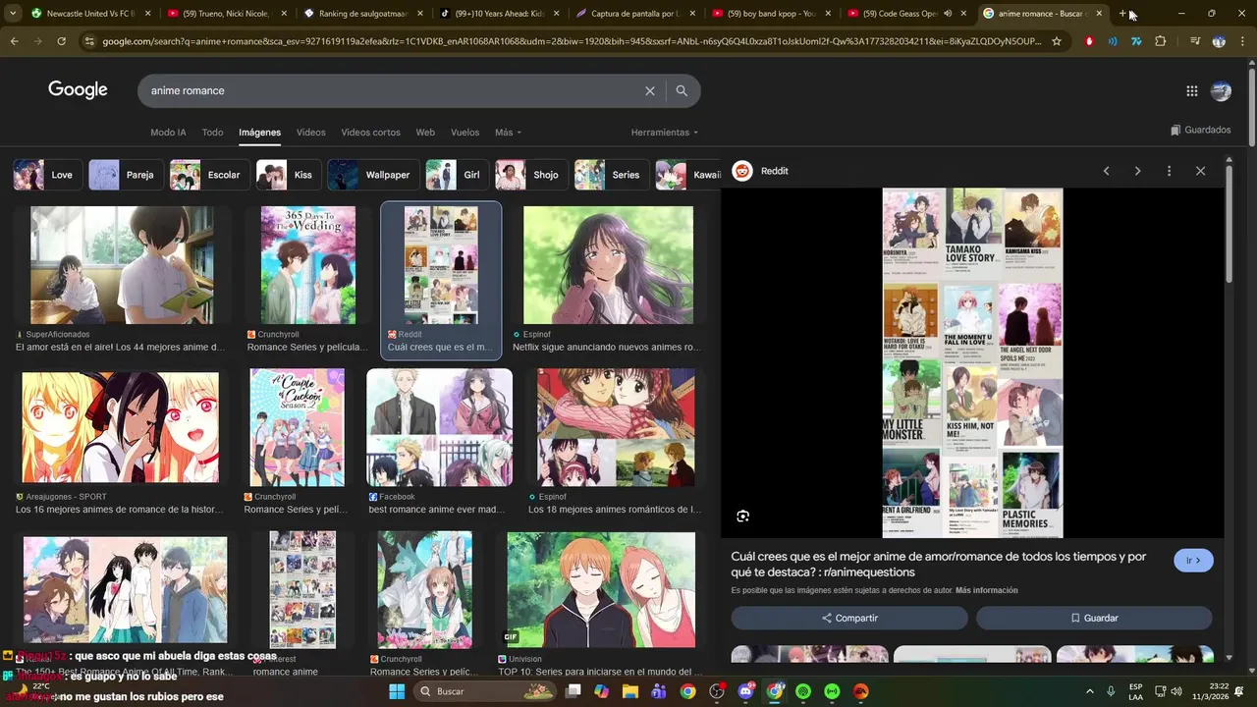
Task: Open the tab search dropdown arrow
Action: coord(13,14)
